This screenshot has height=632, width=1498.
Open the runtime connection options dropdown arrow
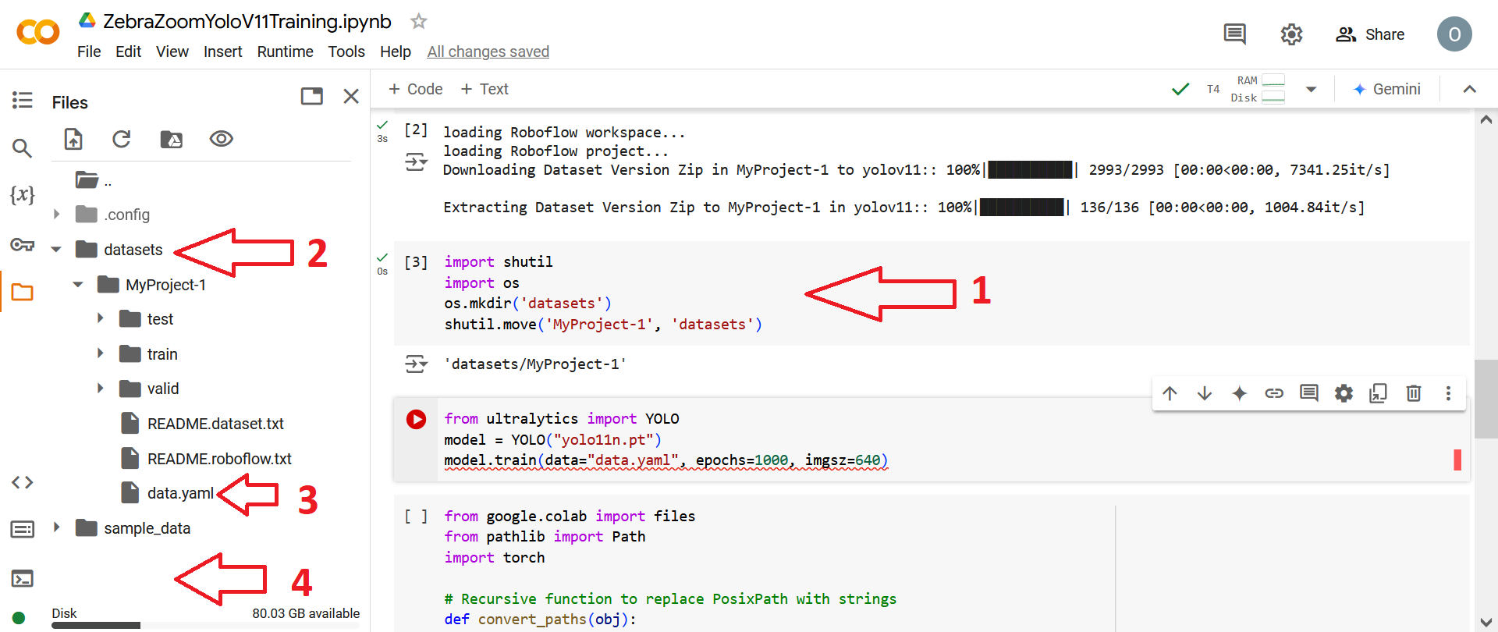click(x=1312, y=89)
